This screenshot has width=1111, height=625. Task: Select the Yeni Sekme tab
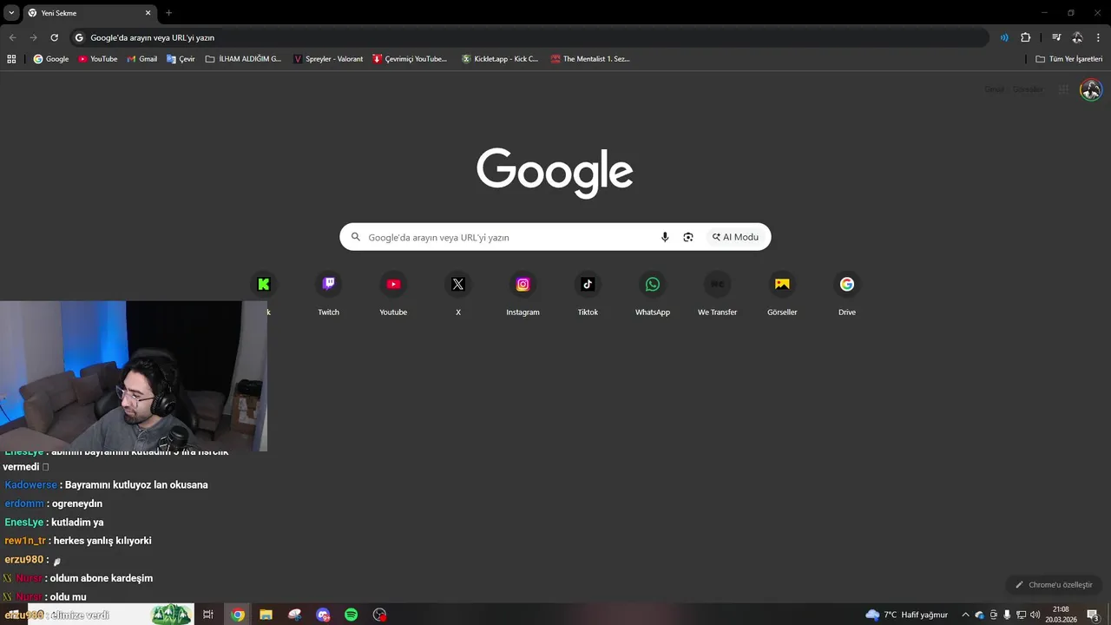[89, 13]
